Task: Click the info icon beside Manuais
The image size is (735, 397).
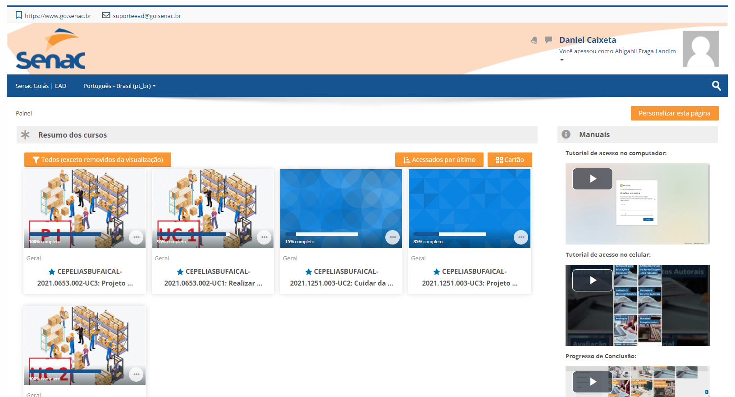Action: point(566,134)
